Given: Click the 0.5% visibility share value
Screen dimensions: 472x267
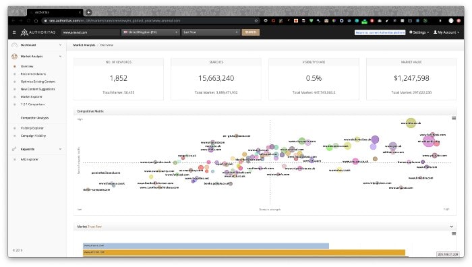Looking at the screenshot, I should click(314, 78).
